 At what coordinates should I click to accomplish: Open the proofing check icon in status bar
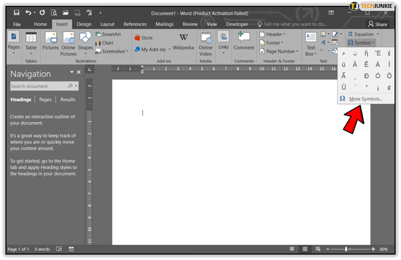click(x=59, y=249)
